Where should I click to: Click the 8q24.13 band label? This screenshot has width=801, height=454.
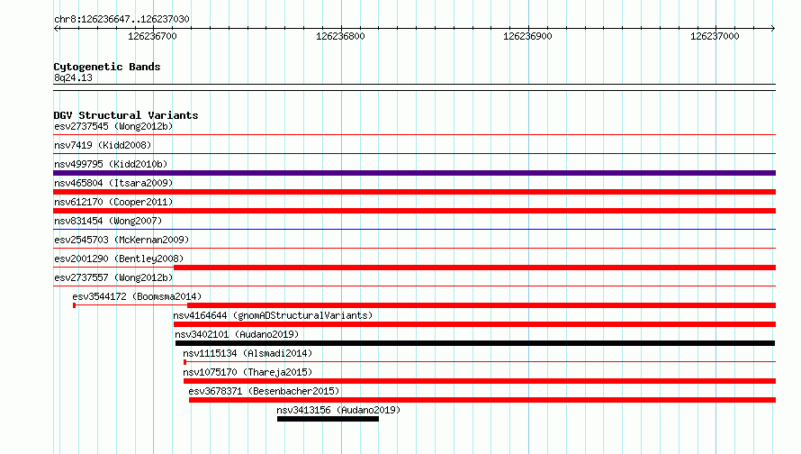(73, 77)
